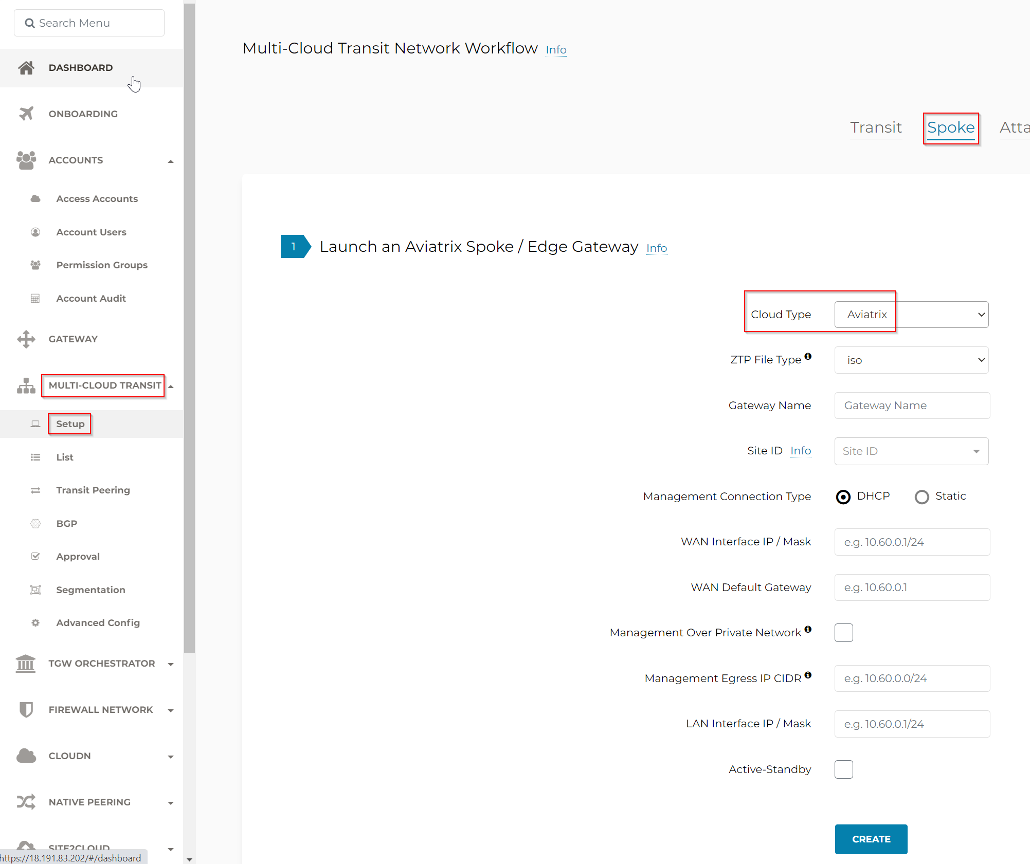1030x864 pixels.
Task: Click the sidebar scroll-down arrow
Action: (189, 859)
